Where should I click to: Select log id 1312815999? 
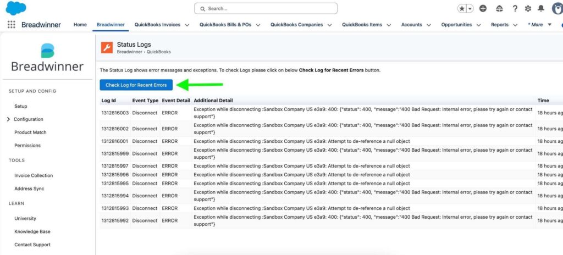115,153
